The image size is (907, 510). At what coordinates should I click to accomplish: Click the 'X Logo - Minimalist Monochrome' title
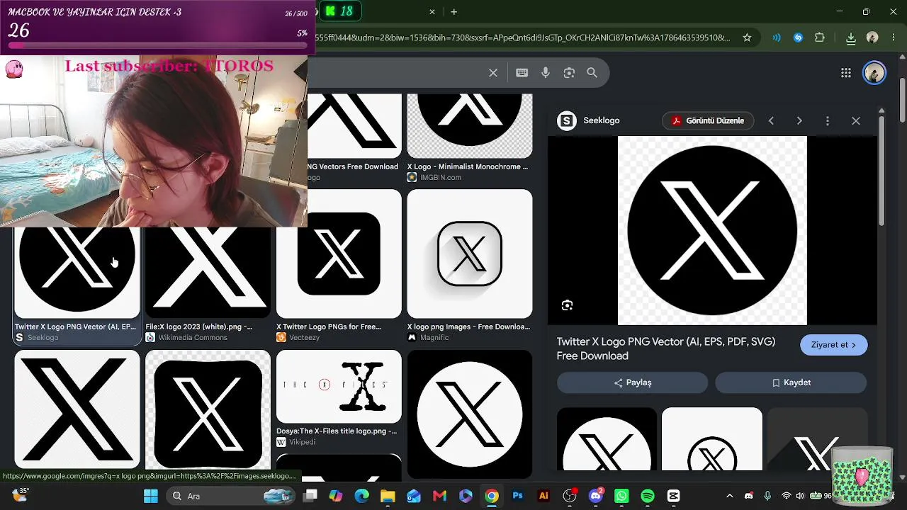(468, 166)
